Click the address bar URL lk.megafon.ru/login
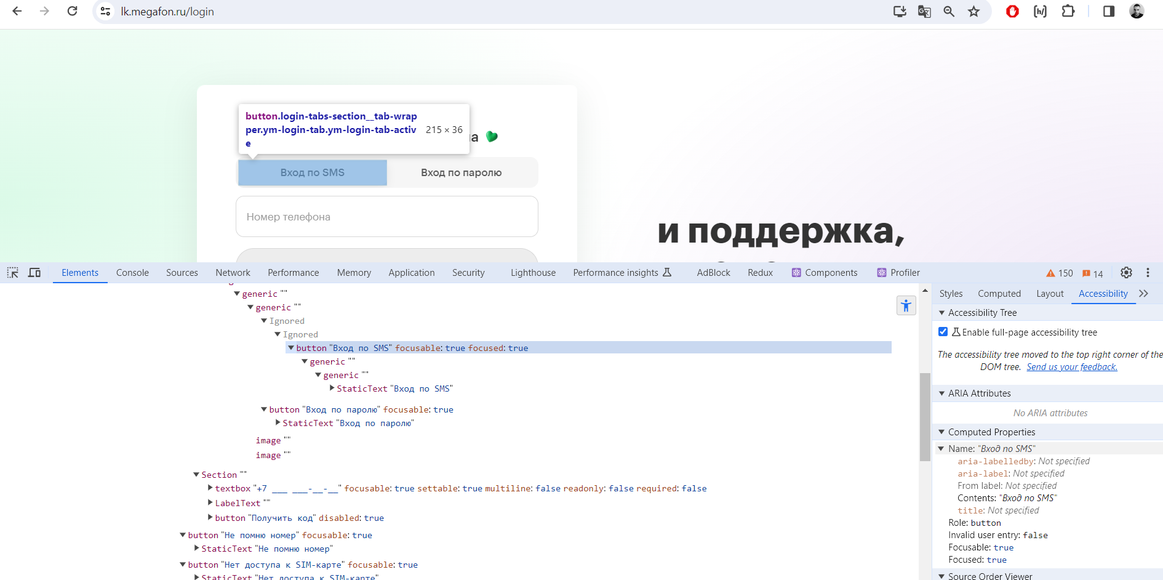The image size is (1163, 580). [167, 12]
